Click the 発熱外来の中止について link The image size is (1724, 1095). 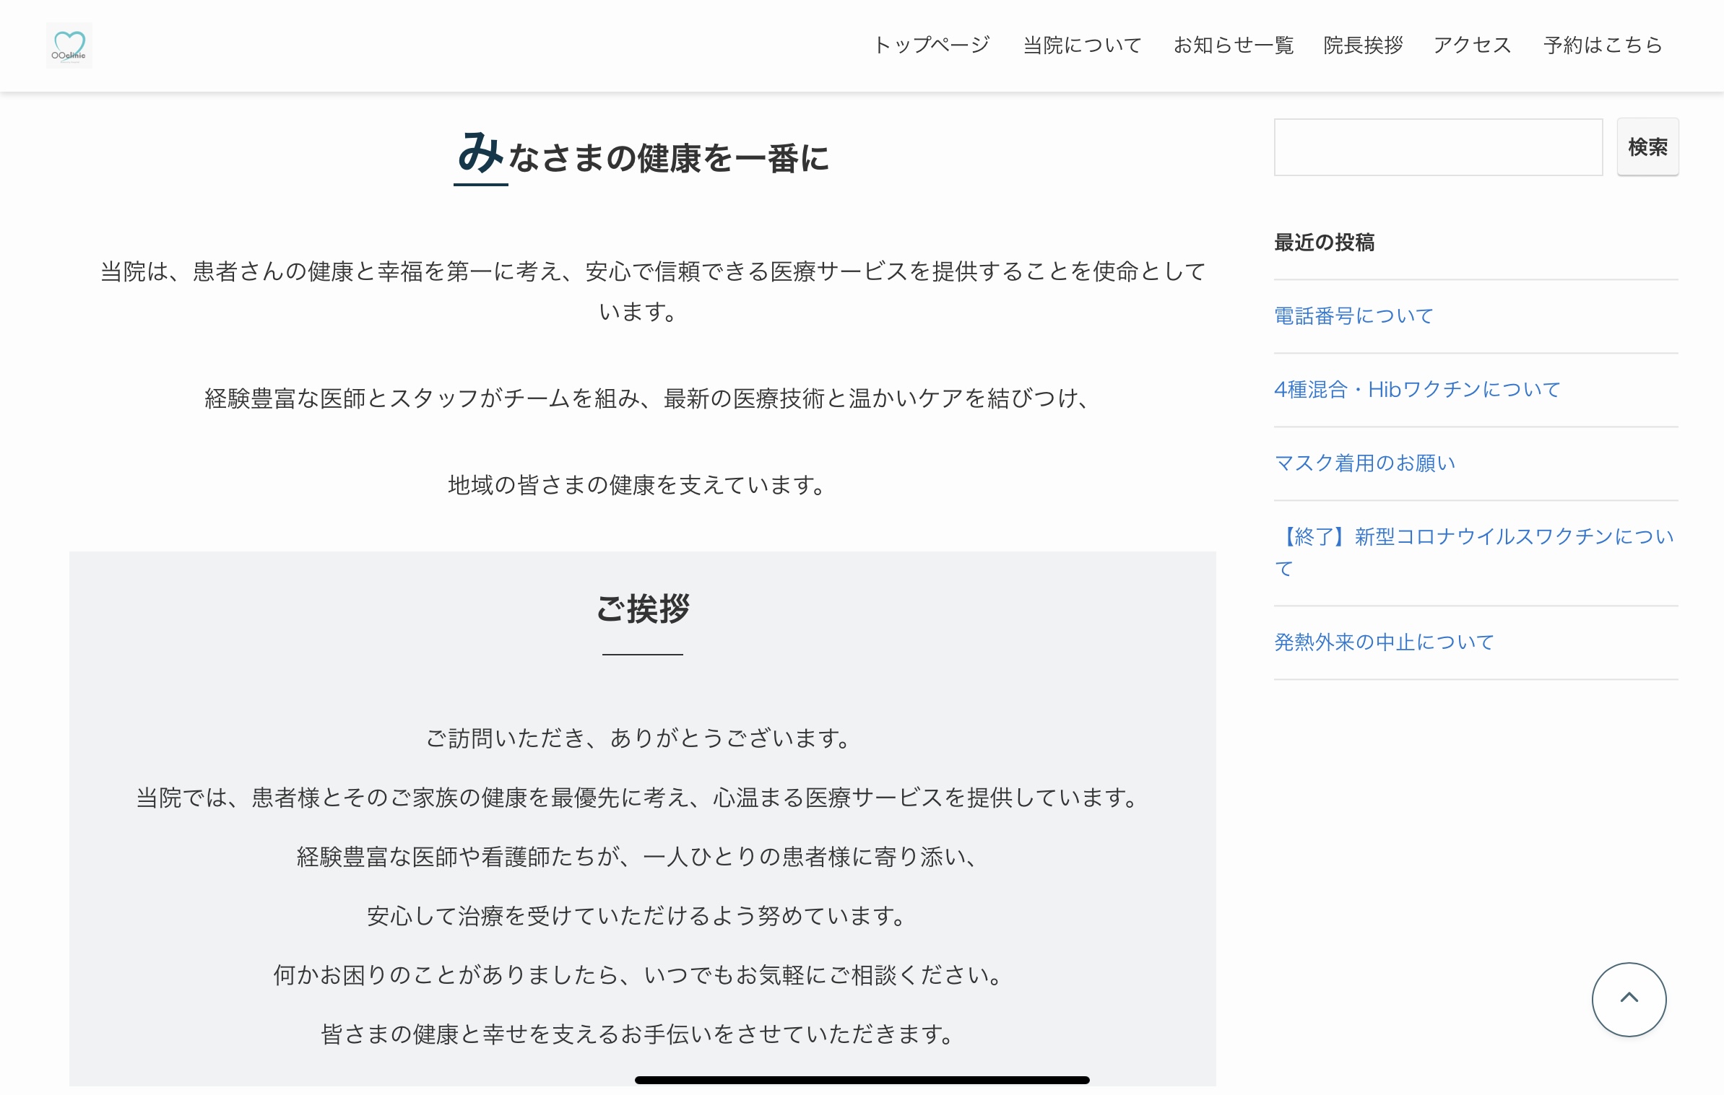click(x=1384, y=642)
